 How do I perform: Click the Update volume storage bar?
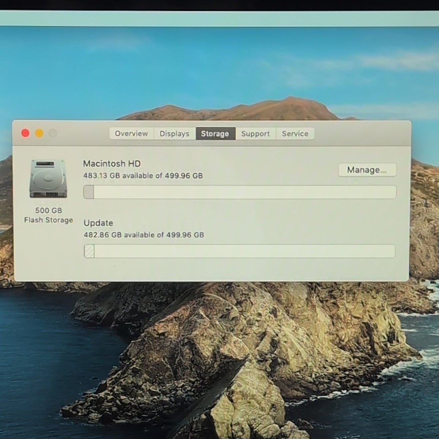tap(240, 251)
